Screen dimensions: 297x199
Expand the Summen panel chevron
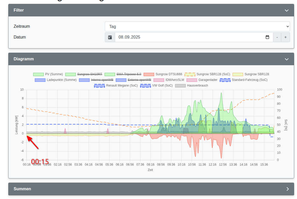pos(287,189)
